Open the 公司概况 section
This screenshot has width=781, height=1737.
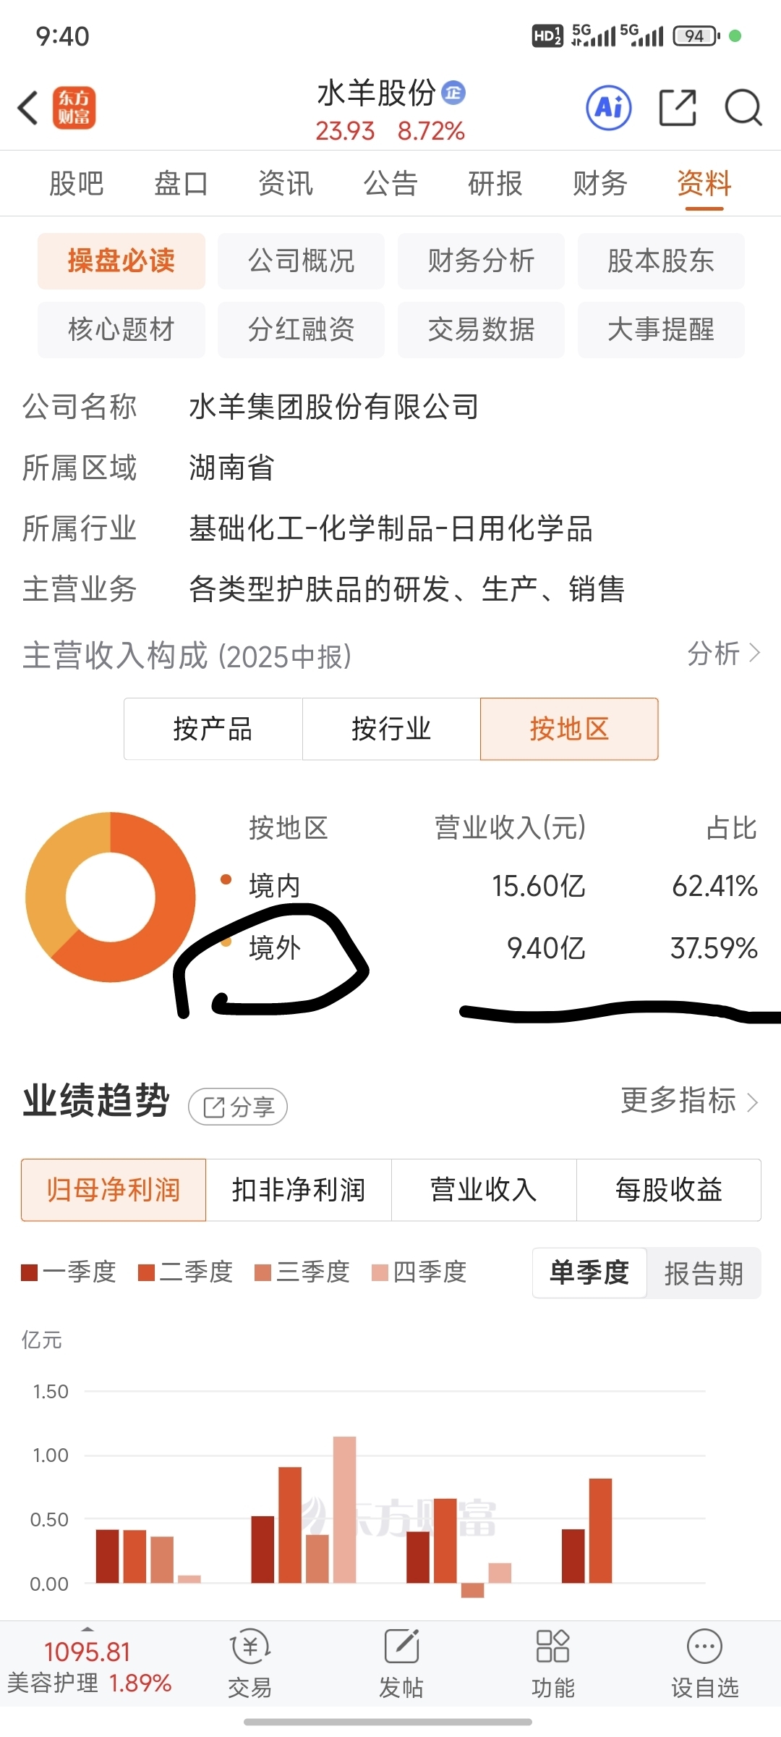click(301, 261)
